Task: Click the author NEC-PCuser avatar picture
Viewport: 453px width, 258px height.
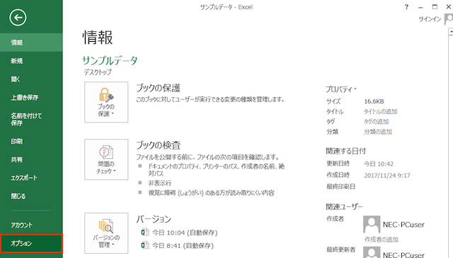Action: (372, 224)
